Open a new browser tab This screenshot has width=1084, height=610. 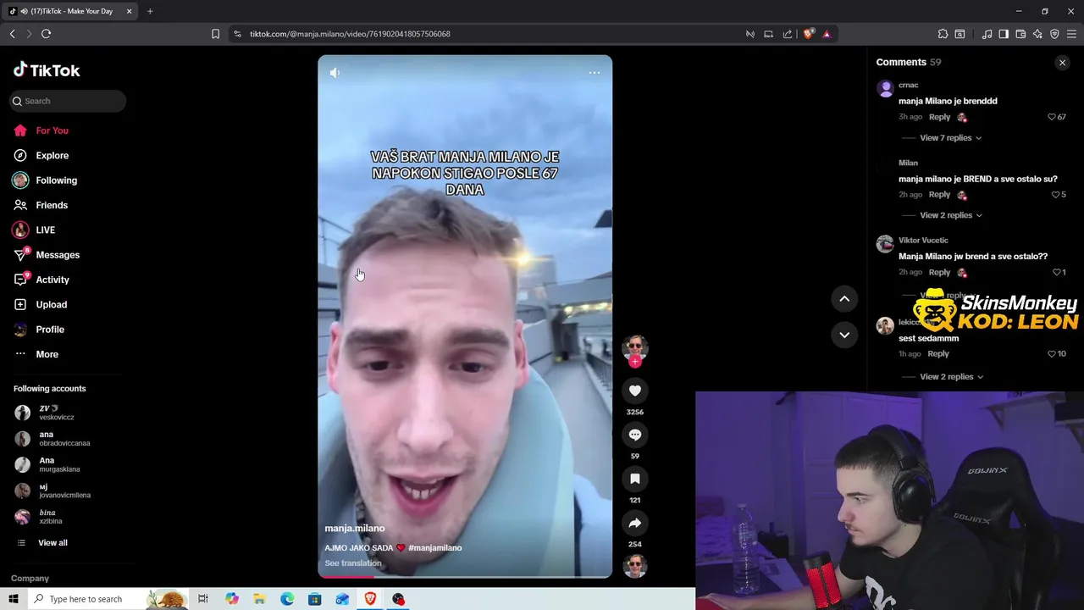tap(150, 11)
